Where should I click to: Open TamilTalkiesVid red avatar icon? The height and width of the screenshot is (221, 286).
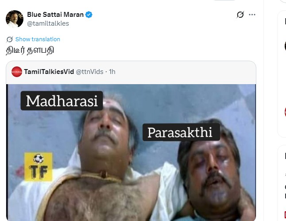tap(17, 72)
